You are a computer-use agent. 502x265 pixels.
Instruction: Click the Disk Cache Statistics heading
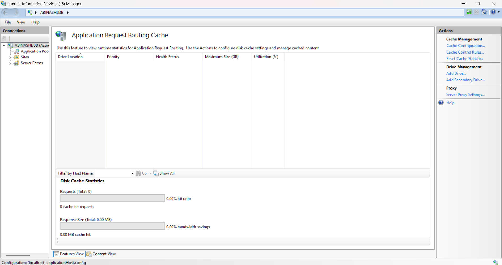pos(82,181)
